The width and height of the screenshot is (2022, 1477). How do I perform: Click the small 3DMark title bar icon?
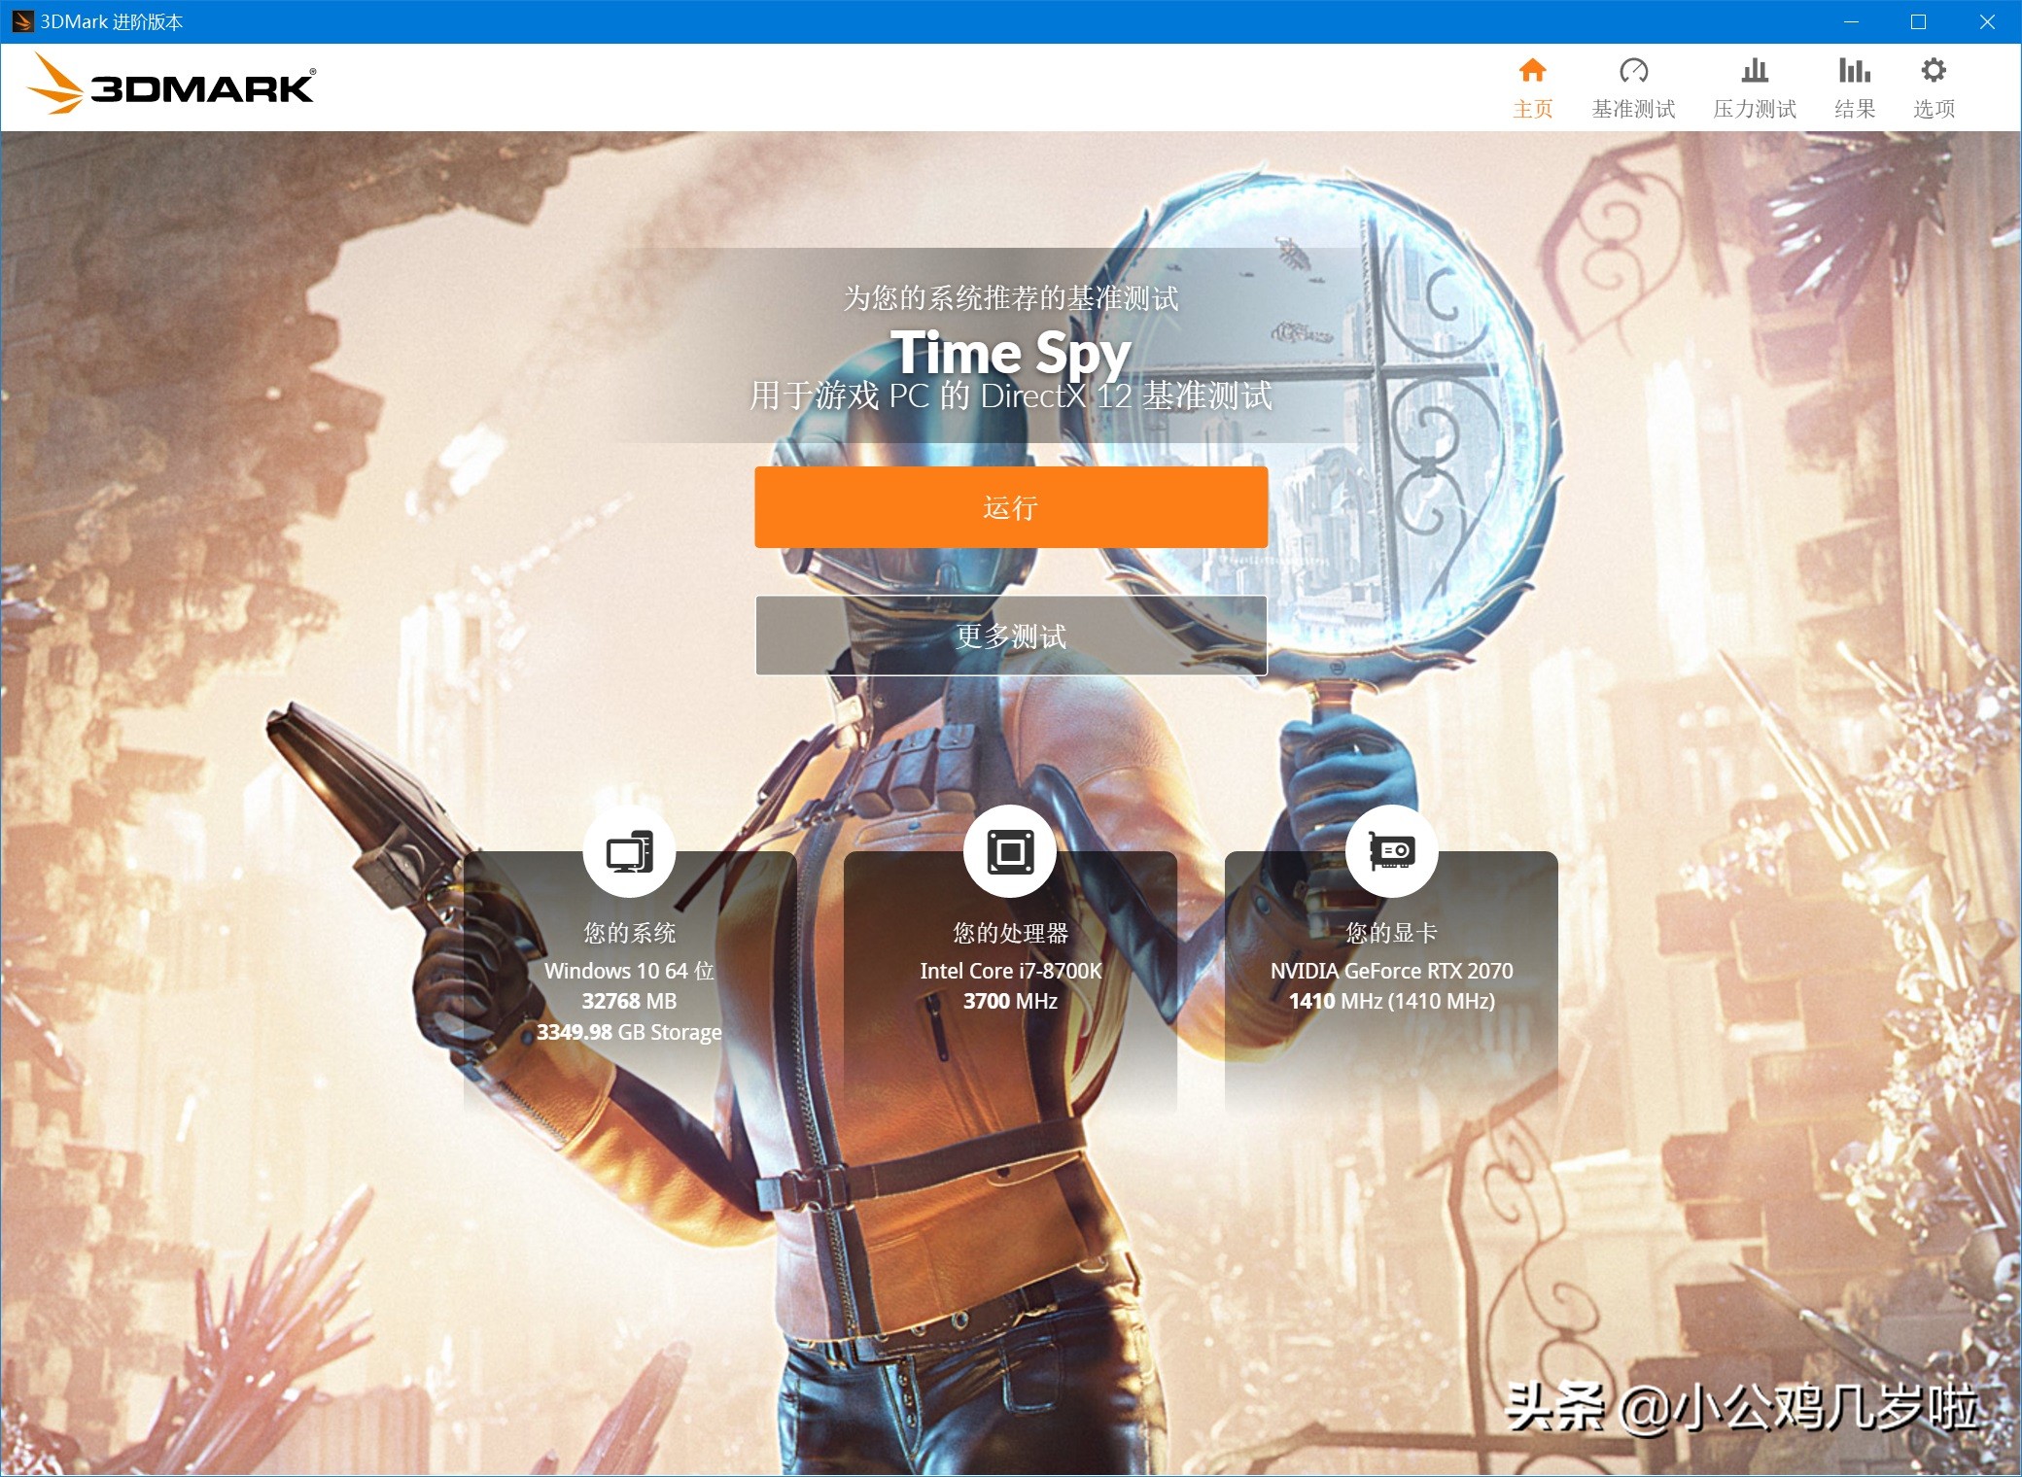point(21,21)
